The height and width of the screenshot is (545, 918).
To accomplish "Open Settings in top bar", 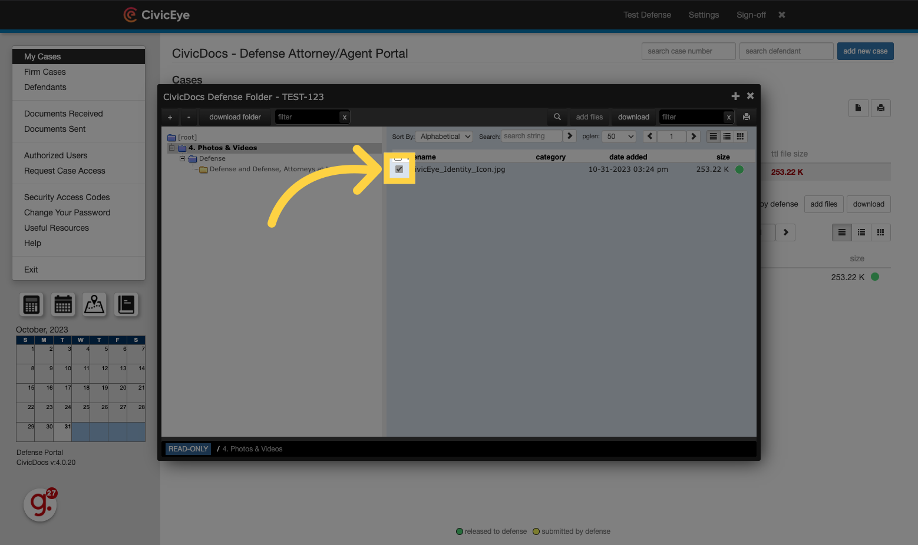I will pyautogui.click(x=704, y=15).
